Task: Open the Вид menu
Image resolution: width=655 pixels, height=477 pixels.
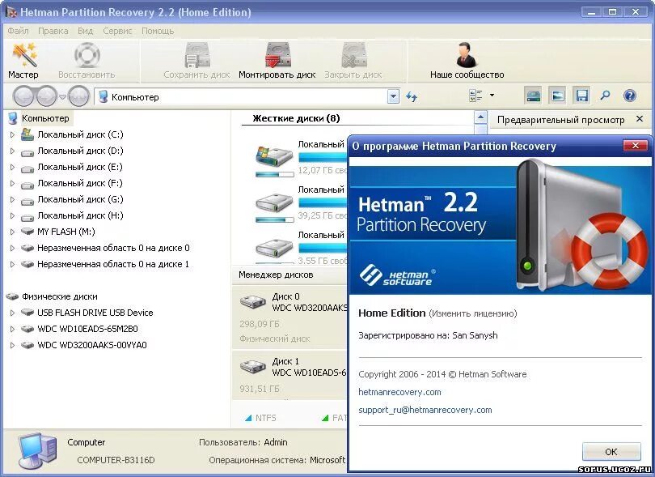Action: click(85, 31)
